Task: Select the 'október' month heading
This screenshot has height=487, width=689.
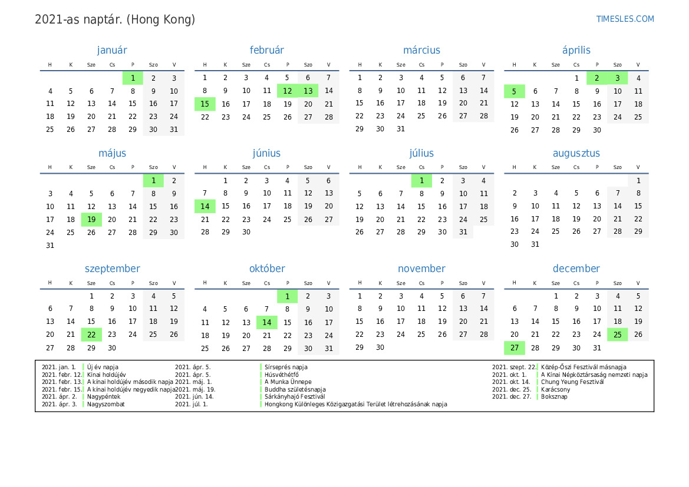Action: coord(267,269)
